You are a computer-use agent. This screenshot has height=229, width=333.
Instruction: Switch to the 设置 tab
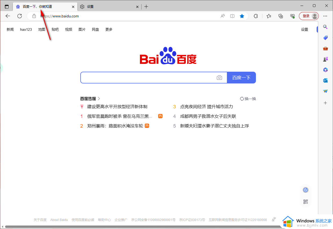109,7
